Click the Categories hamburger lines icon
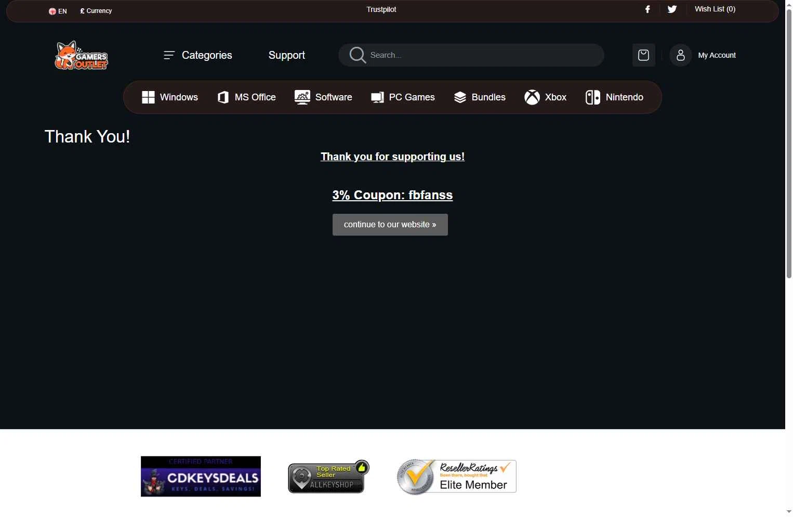793x517 pixels. click(x=169, y=55)
